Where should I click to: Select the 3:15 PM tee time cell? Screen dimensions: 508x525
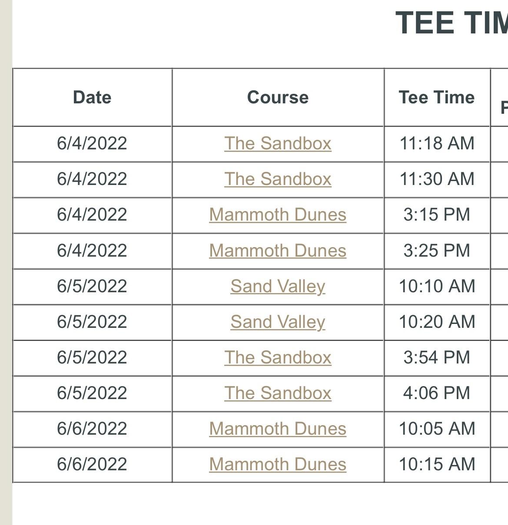[437, 215]
